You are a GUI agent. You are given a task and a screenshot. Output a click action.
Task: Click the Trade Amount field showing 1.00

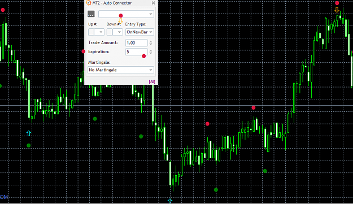[137, 43]
